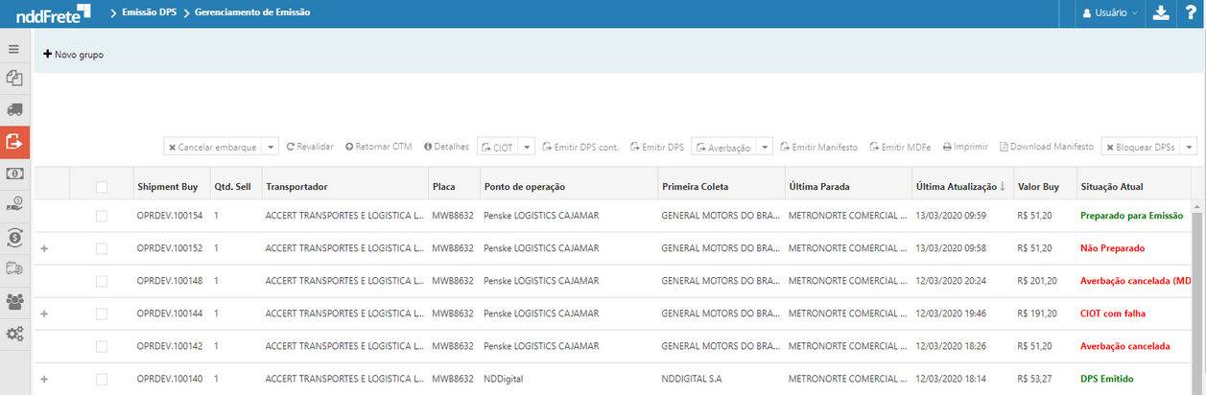The height and width of the screenshot is (395, 1206).
Task: Expand row OPRDEV.100144 with plus icon
Action: click(43, 314)
